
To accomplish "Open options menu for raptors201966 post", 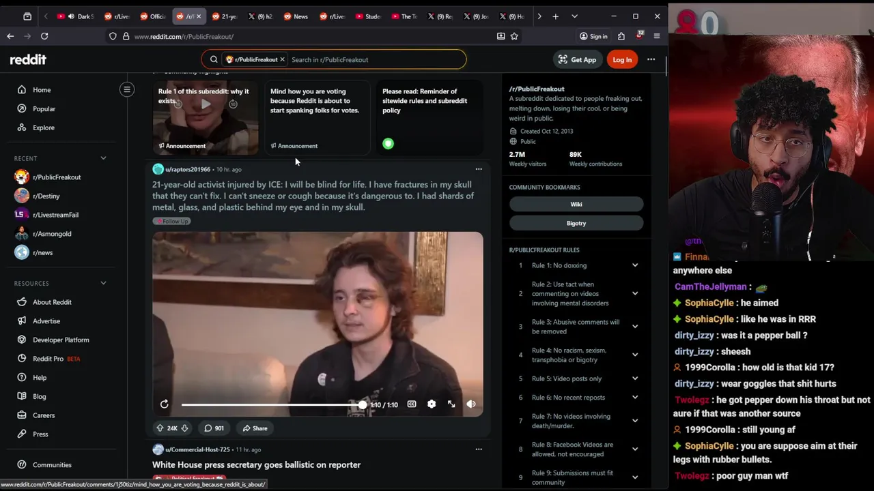I will click(479, 169).
